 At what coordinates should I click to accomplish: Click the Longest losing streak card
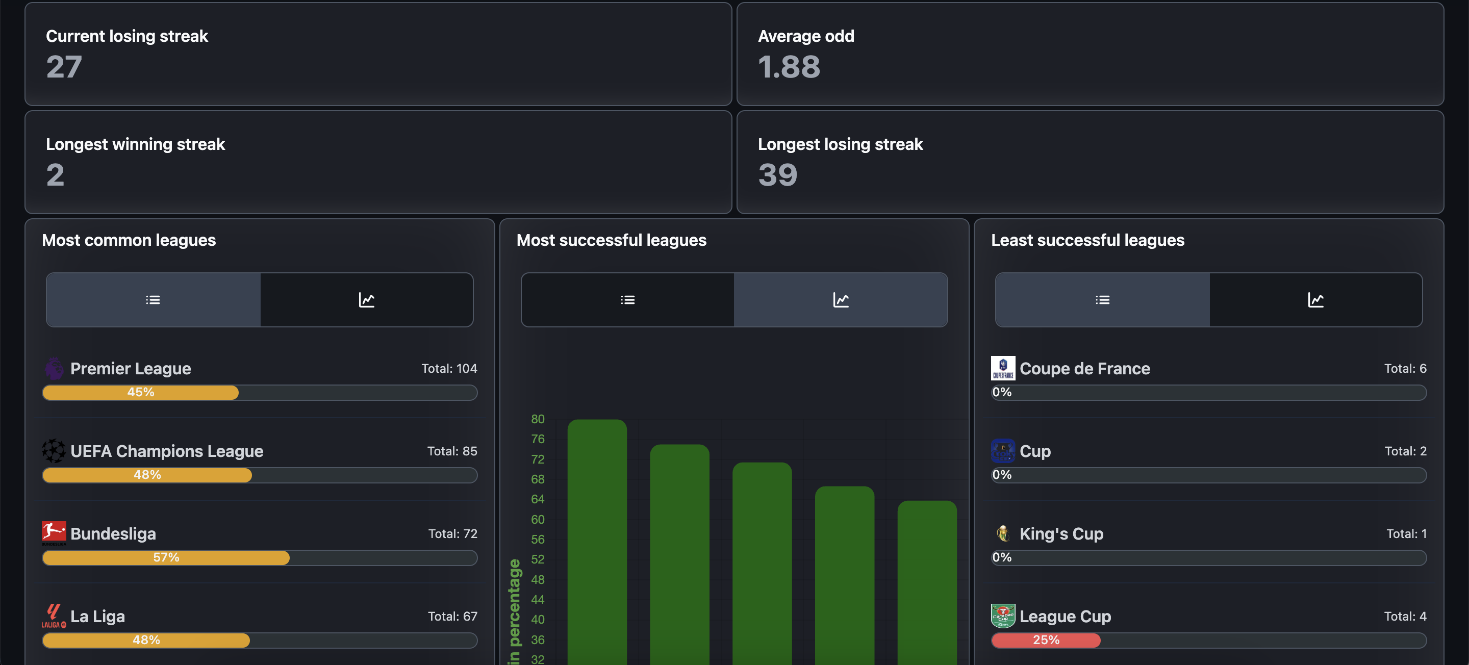tap(1089, 162)
